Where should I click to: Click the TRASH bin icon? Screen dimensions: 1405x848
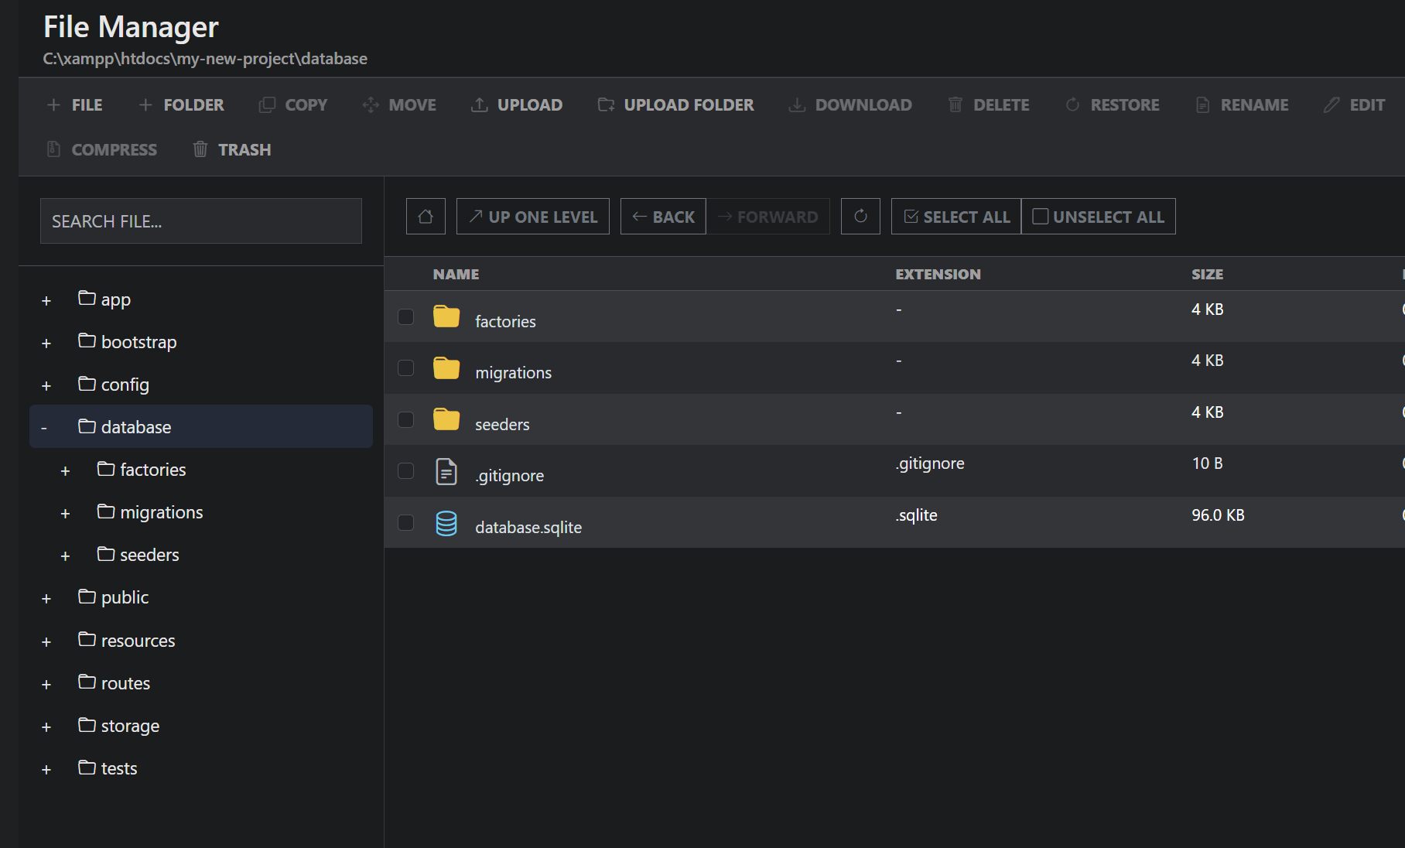(x=200, y=149)
